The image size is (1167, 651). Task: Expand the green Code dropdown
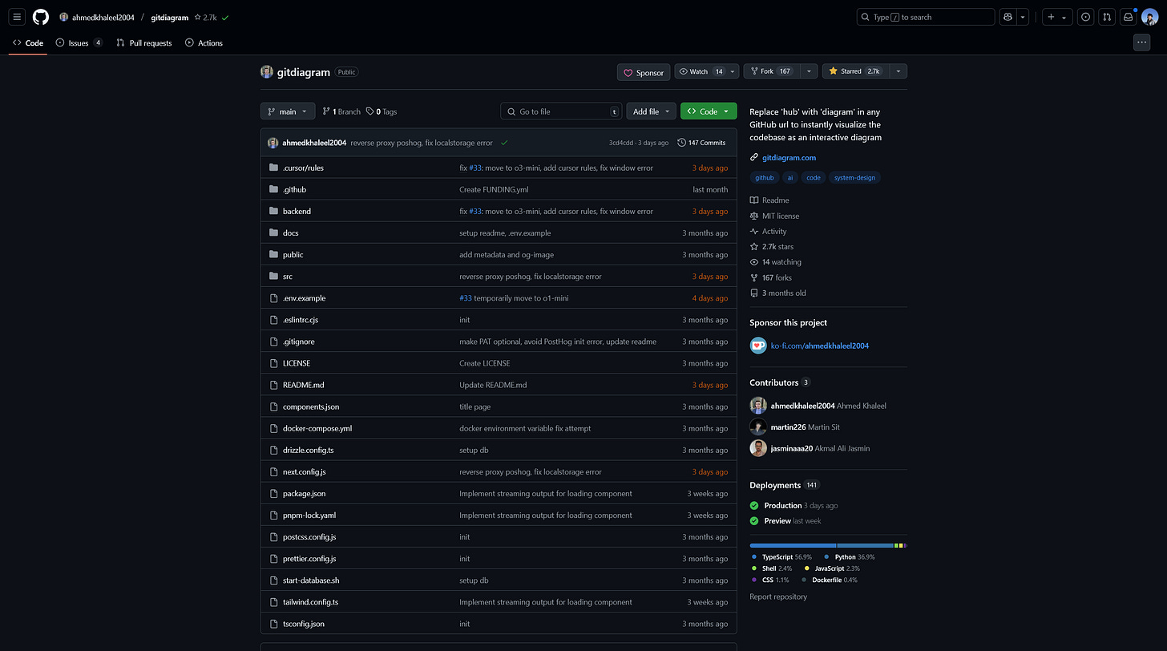click(709, 111)
